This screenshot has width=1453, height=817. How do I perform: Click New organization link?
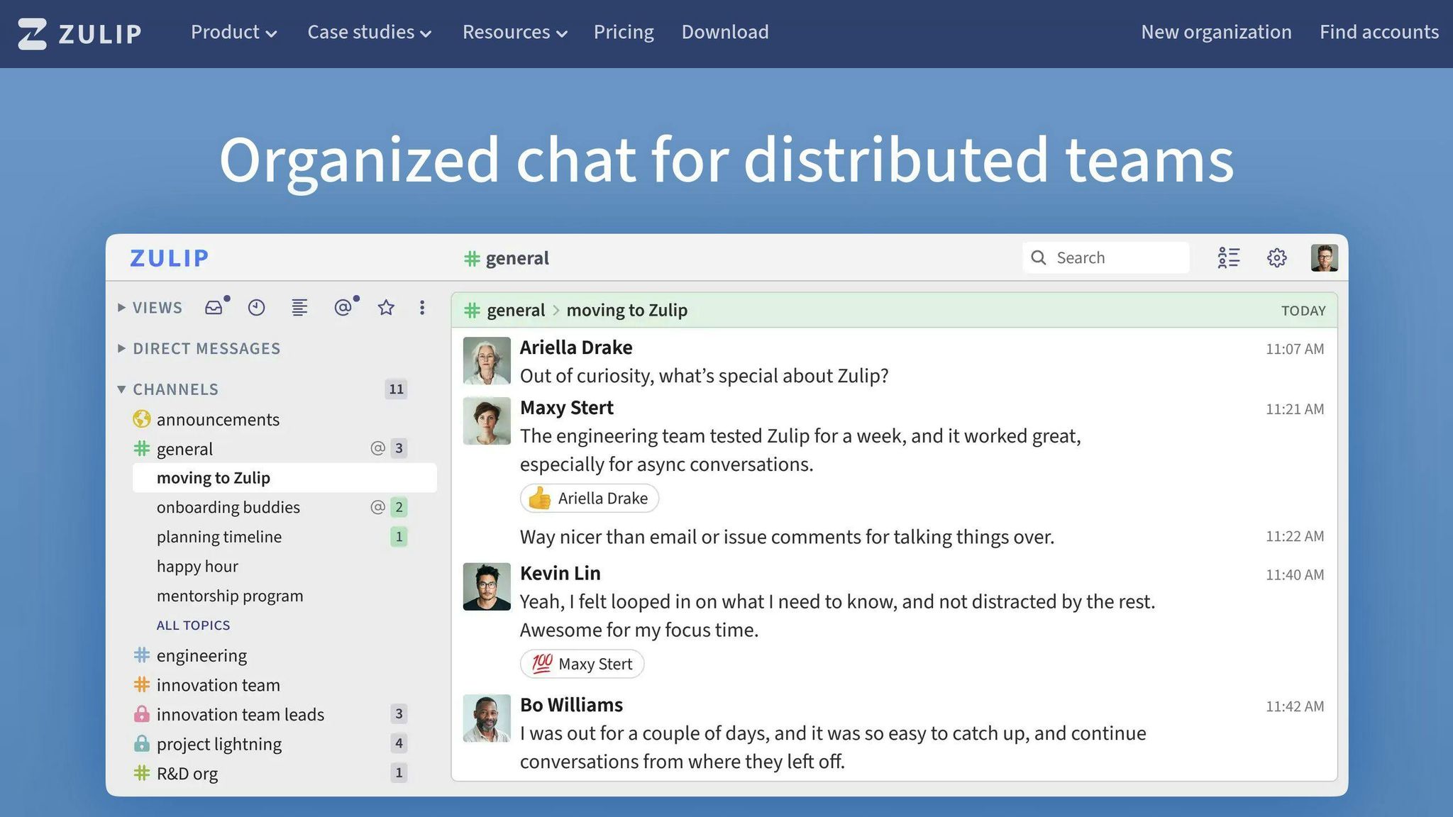pos(1215,32)
